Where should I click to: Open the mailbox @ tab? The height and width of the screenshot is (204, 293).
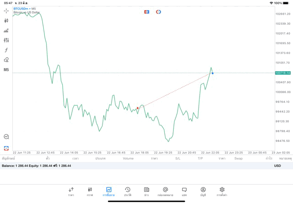coord(165,191)
